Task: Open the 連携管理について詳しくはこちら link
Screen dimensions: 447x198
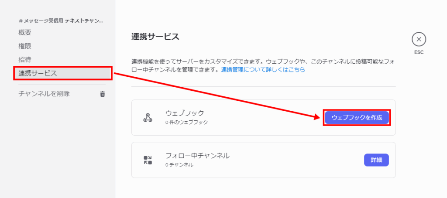Action: 263,69
